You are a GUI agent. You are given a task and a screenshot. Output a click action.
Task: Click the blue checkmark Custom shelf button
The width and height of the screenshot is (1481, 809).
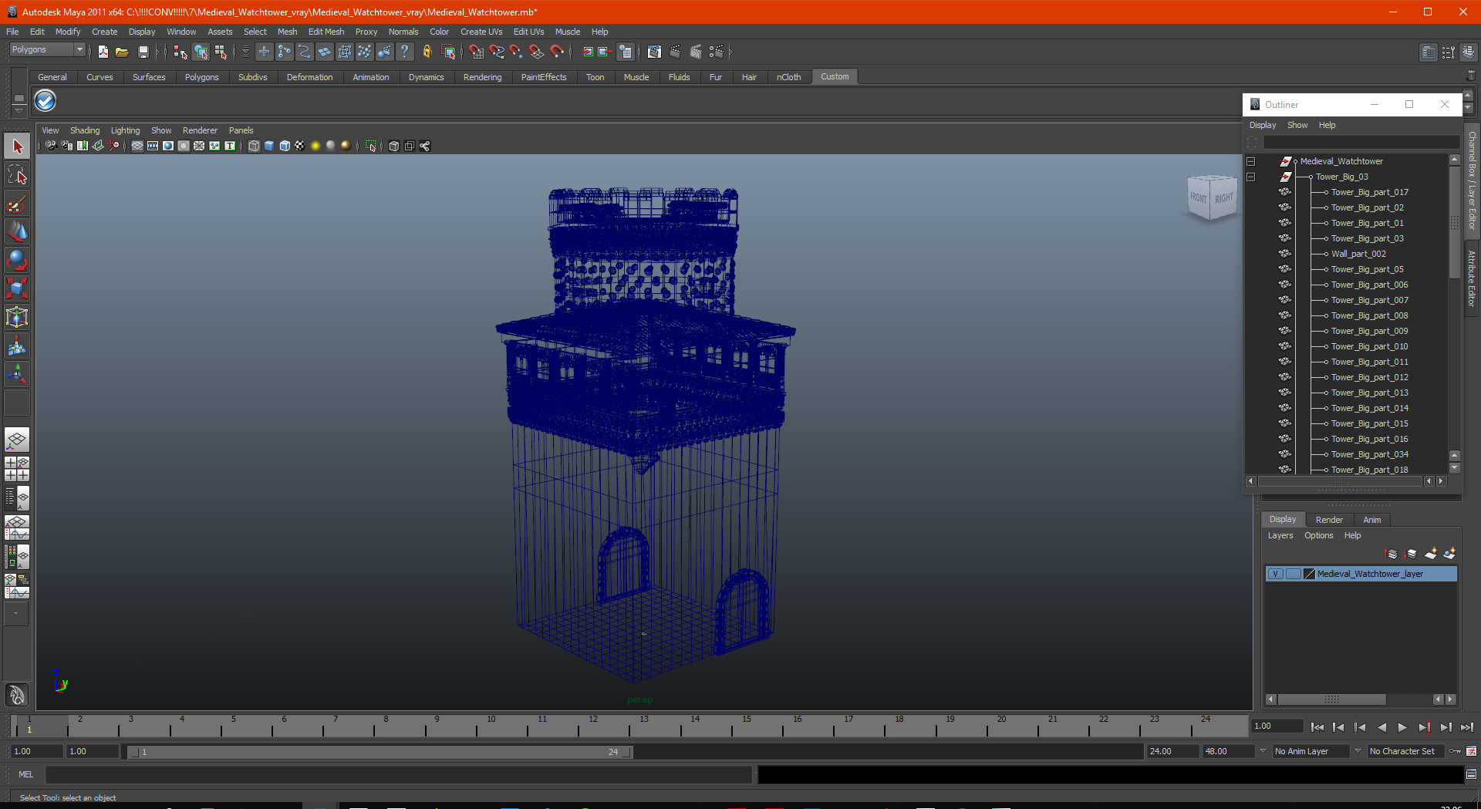(x=46, y=101)
